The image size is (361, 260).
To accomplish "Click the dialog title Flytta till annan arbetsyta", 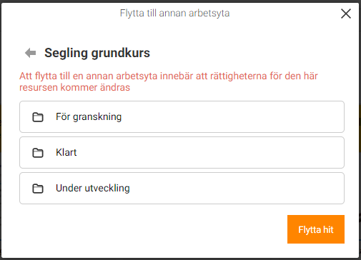I will [174, 13].
